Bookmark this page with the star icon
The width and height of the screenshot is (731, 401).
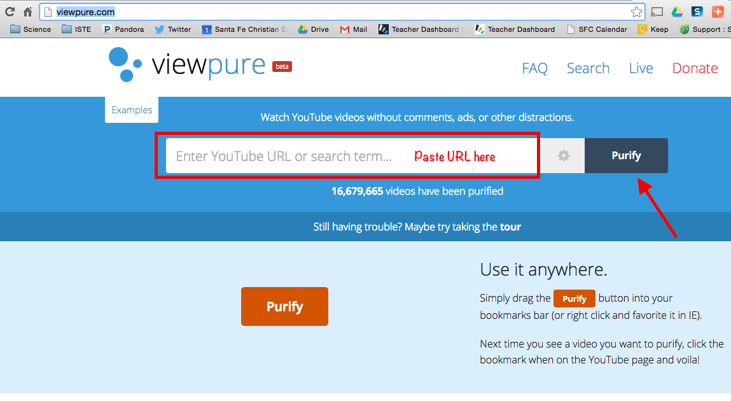tap(636, 12)
